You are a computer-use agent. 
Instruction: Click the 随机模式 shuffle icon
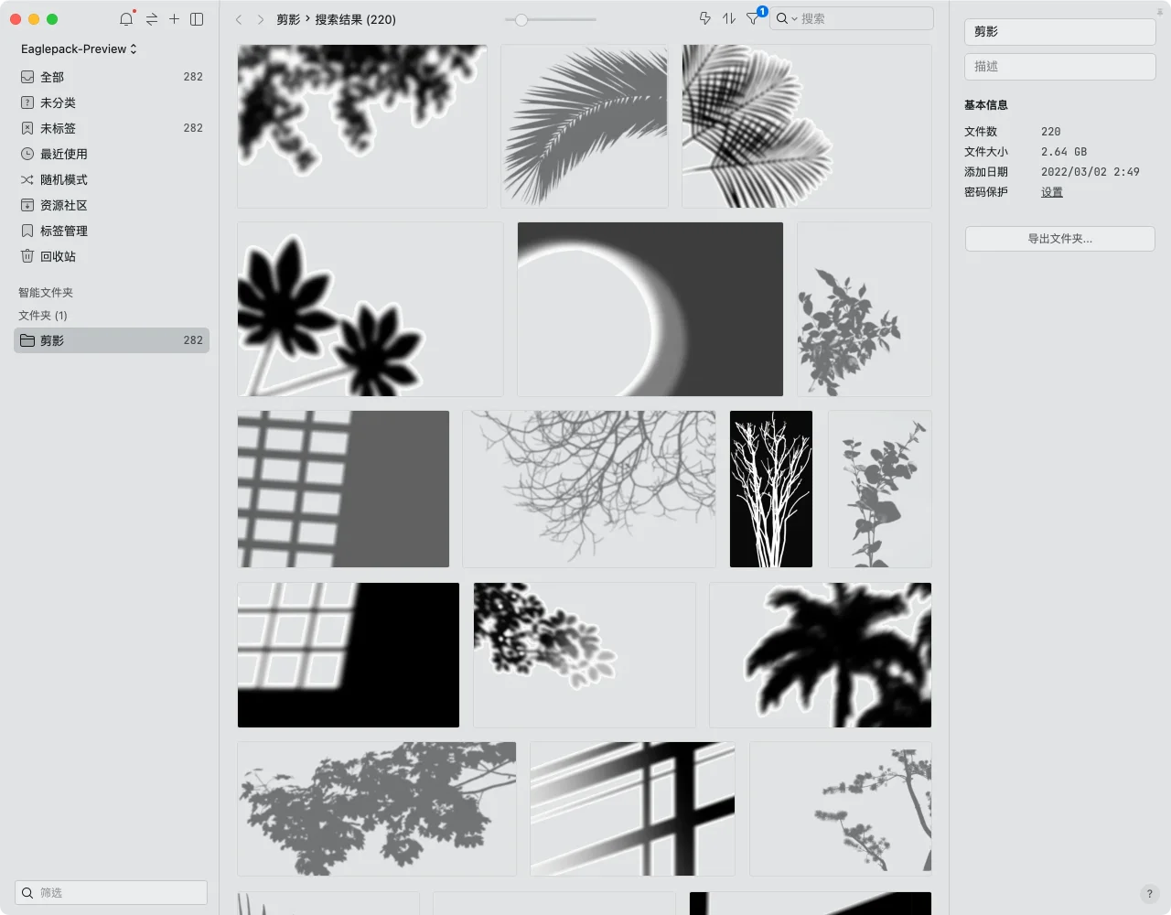click(27, 179)
